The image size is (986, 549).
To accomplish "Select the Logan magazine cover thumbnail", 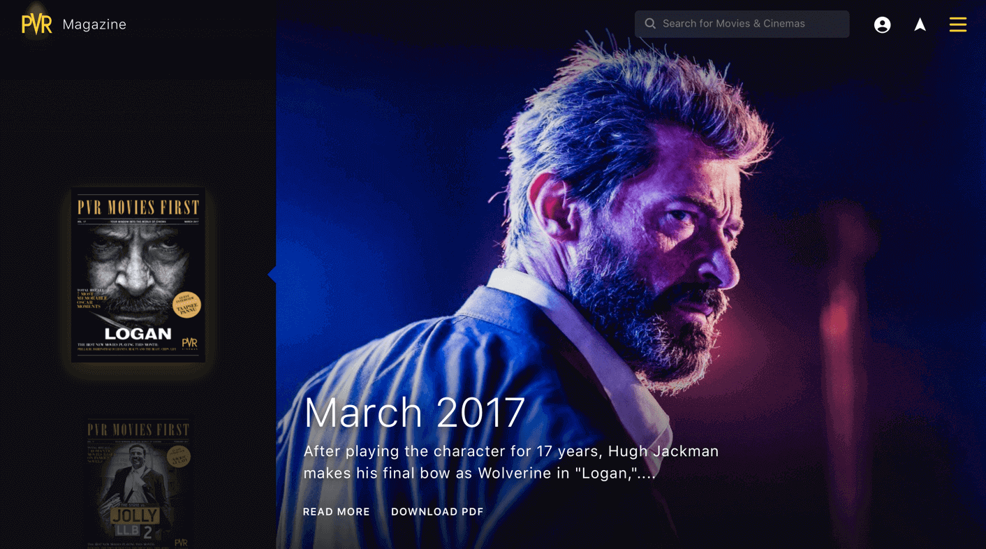I will 138,274.
